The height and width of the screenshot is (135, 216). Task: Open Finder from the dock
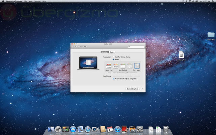(x=51, y=129)
